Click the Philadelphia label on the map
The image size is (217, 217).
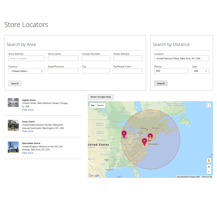154,144
